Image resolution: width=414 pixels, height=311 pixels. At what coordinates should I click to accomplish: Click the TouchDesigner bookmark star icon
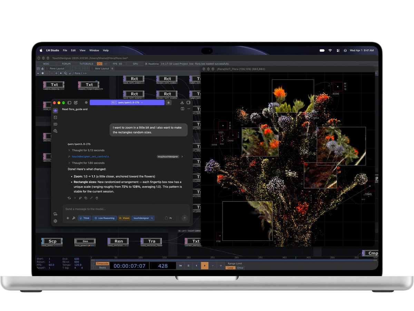point(61,73)
